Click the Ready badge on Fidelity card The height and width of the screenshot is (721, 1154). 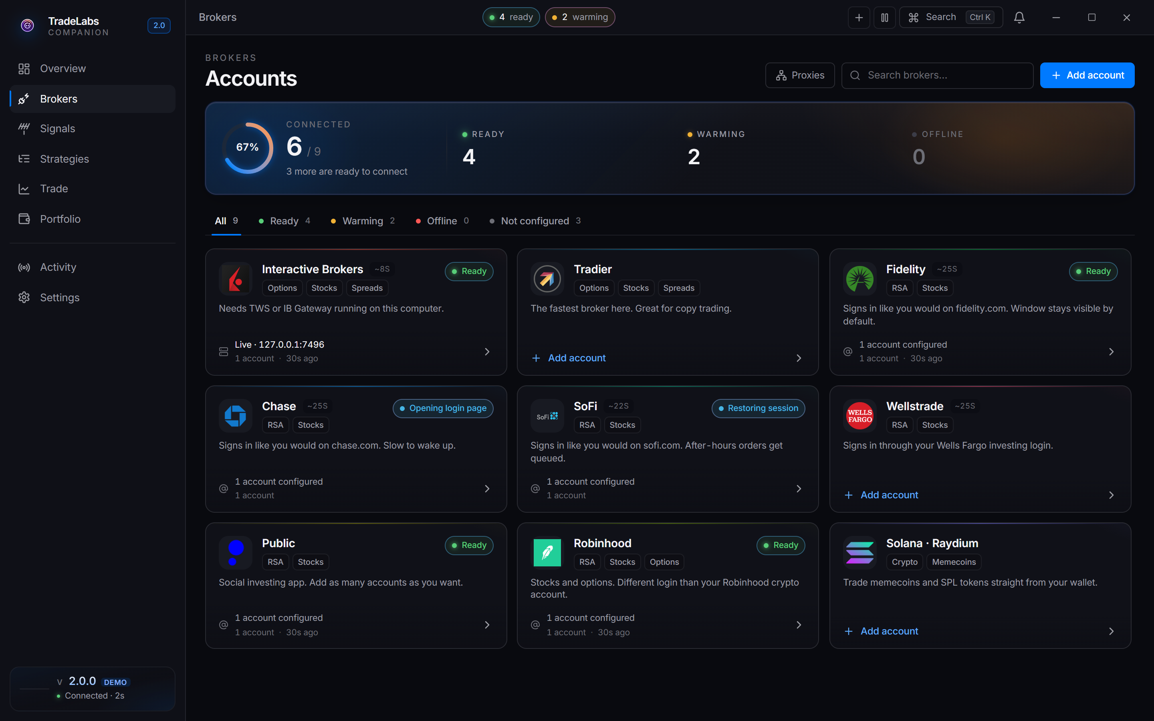point(1093,271)
